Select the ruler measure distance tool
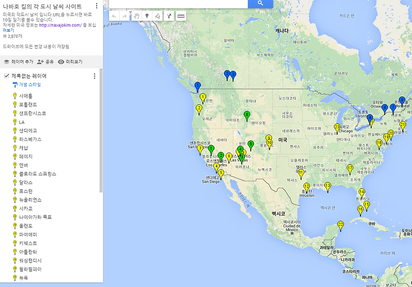 [181, 16]
